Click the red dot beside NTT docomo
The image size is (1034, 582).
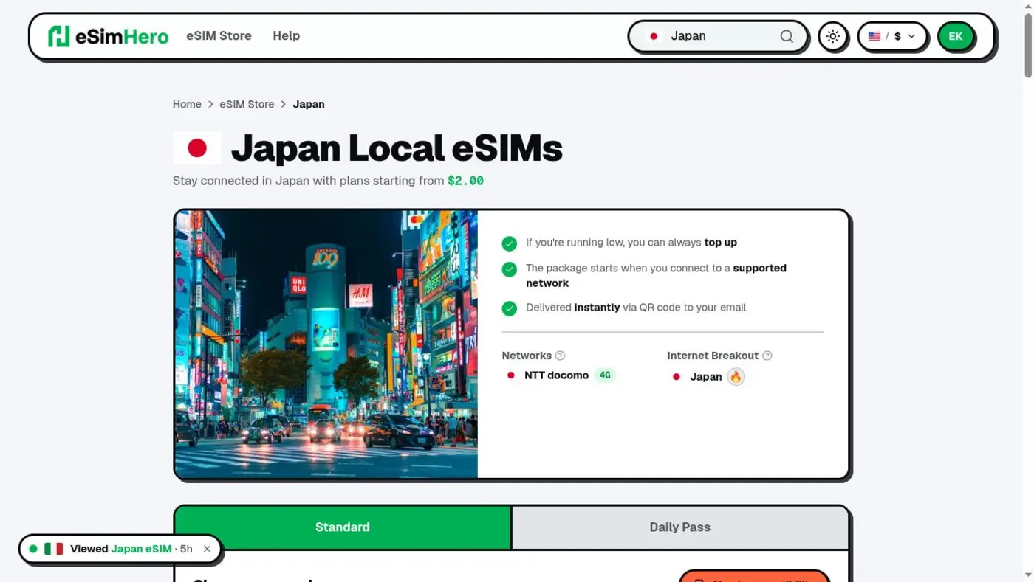pyautogui.click(x=510, y=375)
